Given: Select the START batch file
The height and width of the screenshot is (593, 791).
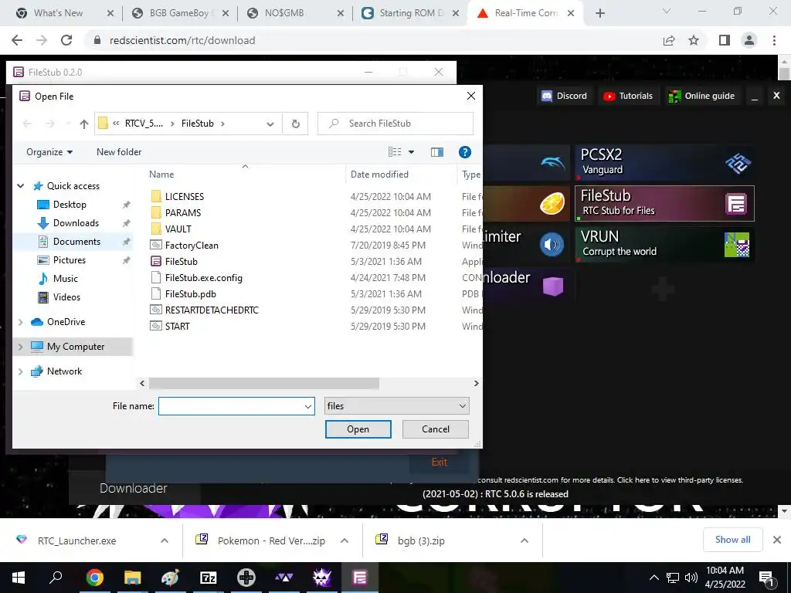Looking at the screenshot, I should pos(177,327).
